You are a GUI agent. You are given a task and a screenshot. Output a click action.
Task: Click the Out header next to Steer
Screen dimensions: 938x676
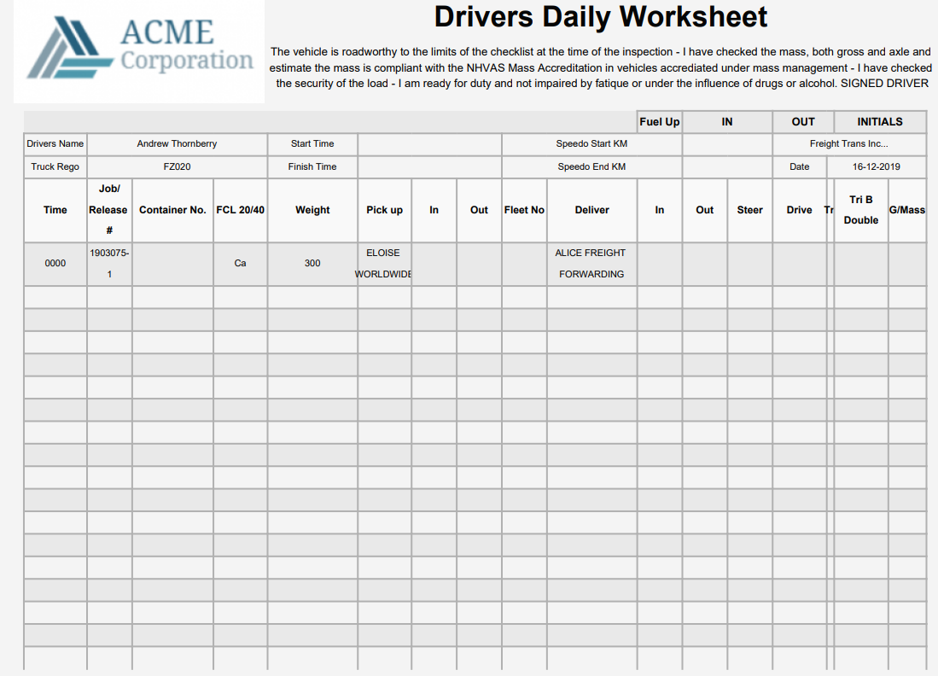click(705, 210)
